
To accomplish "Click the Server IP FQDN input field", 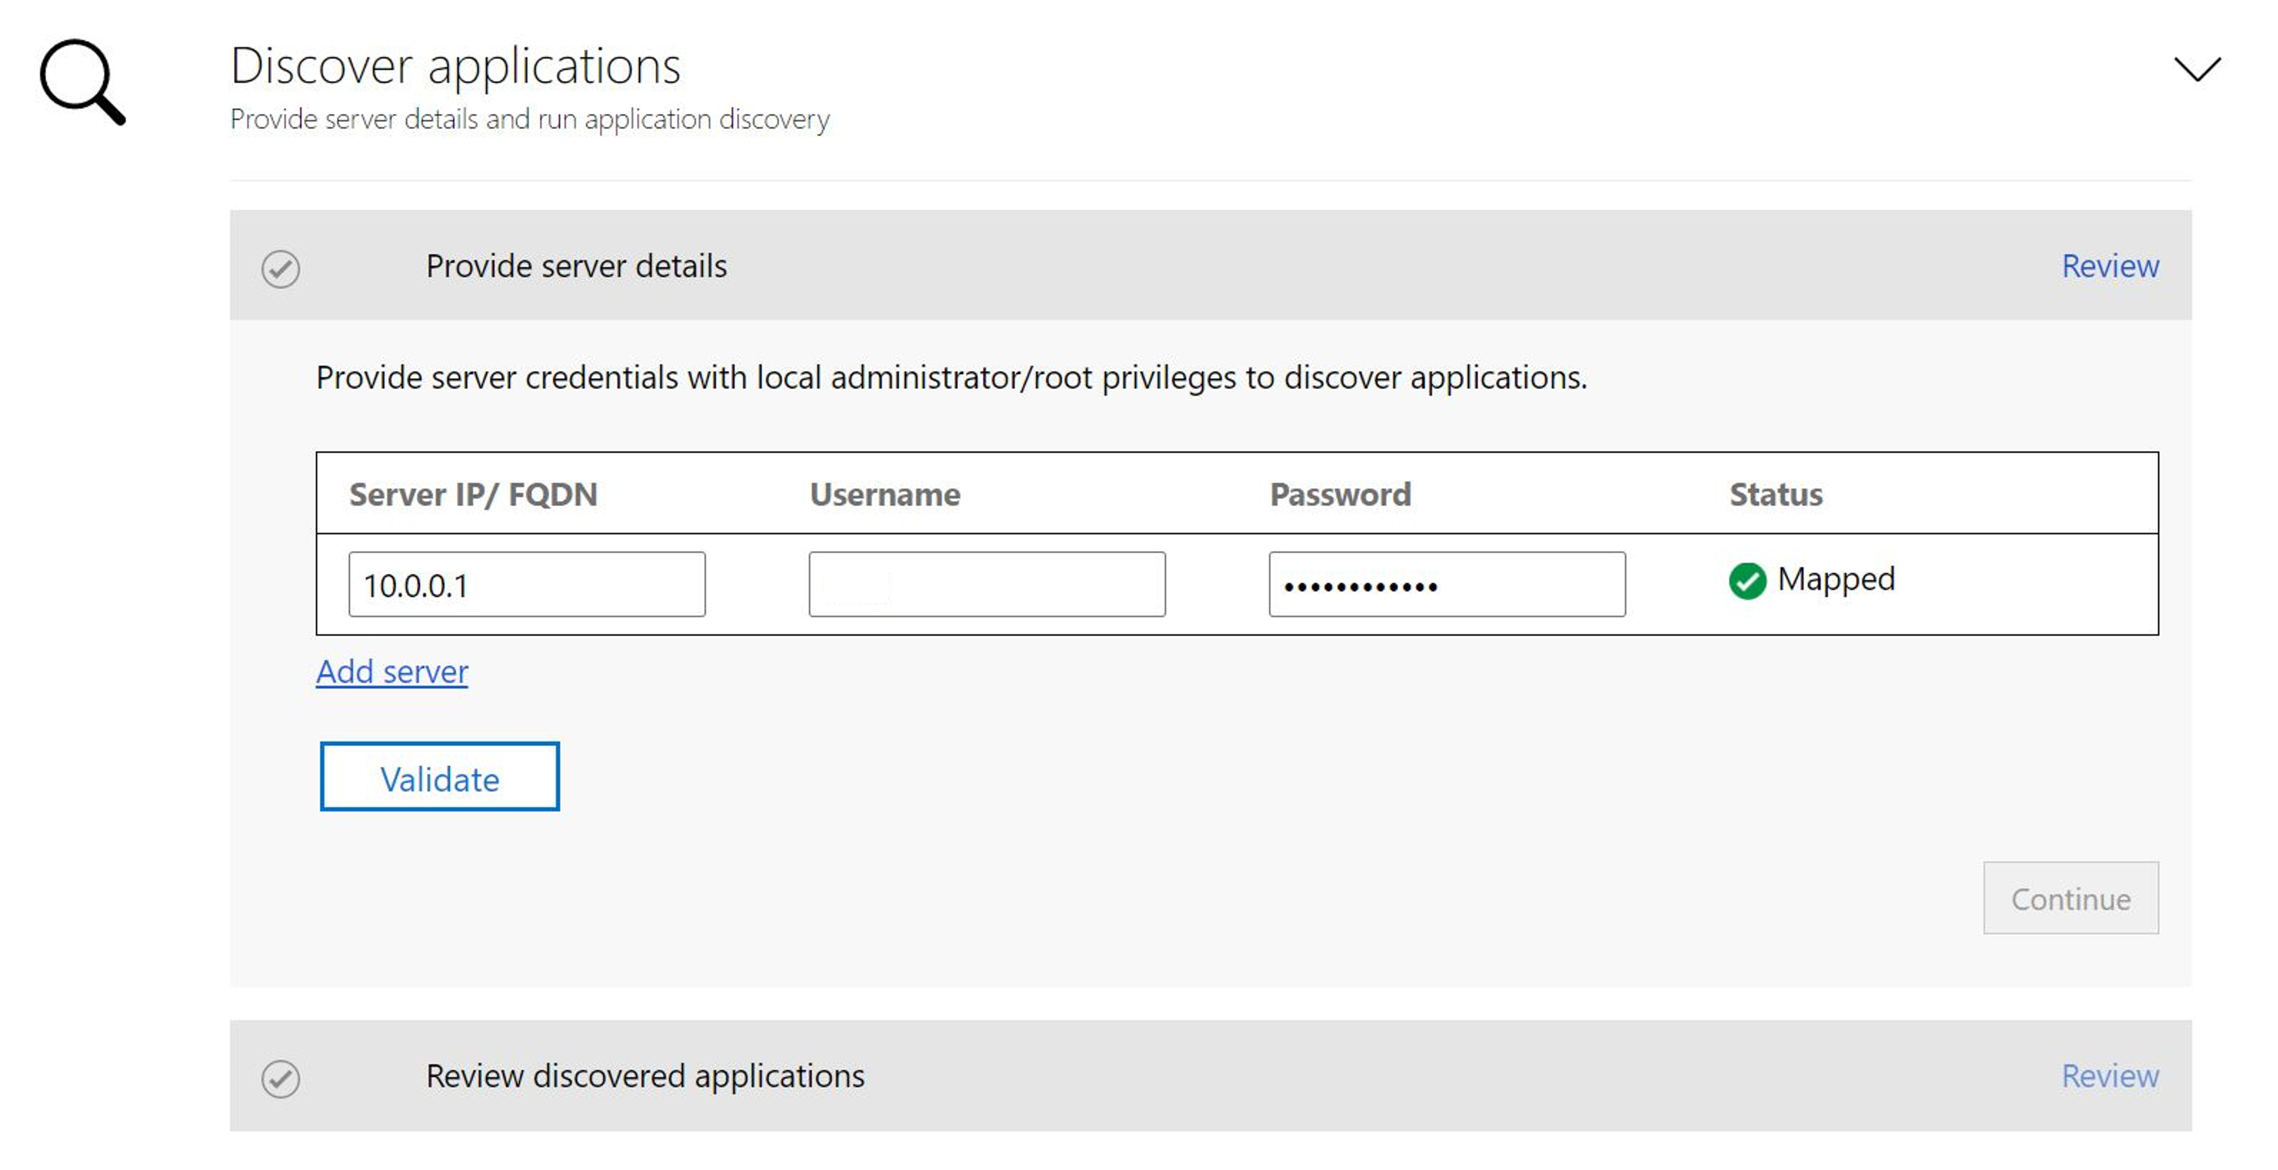I will (x=525, y=582).
